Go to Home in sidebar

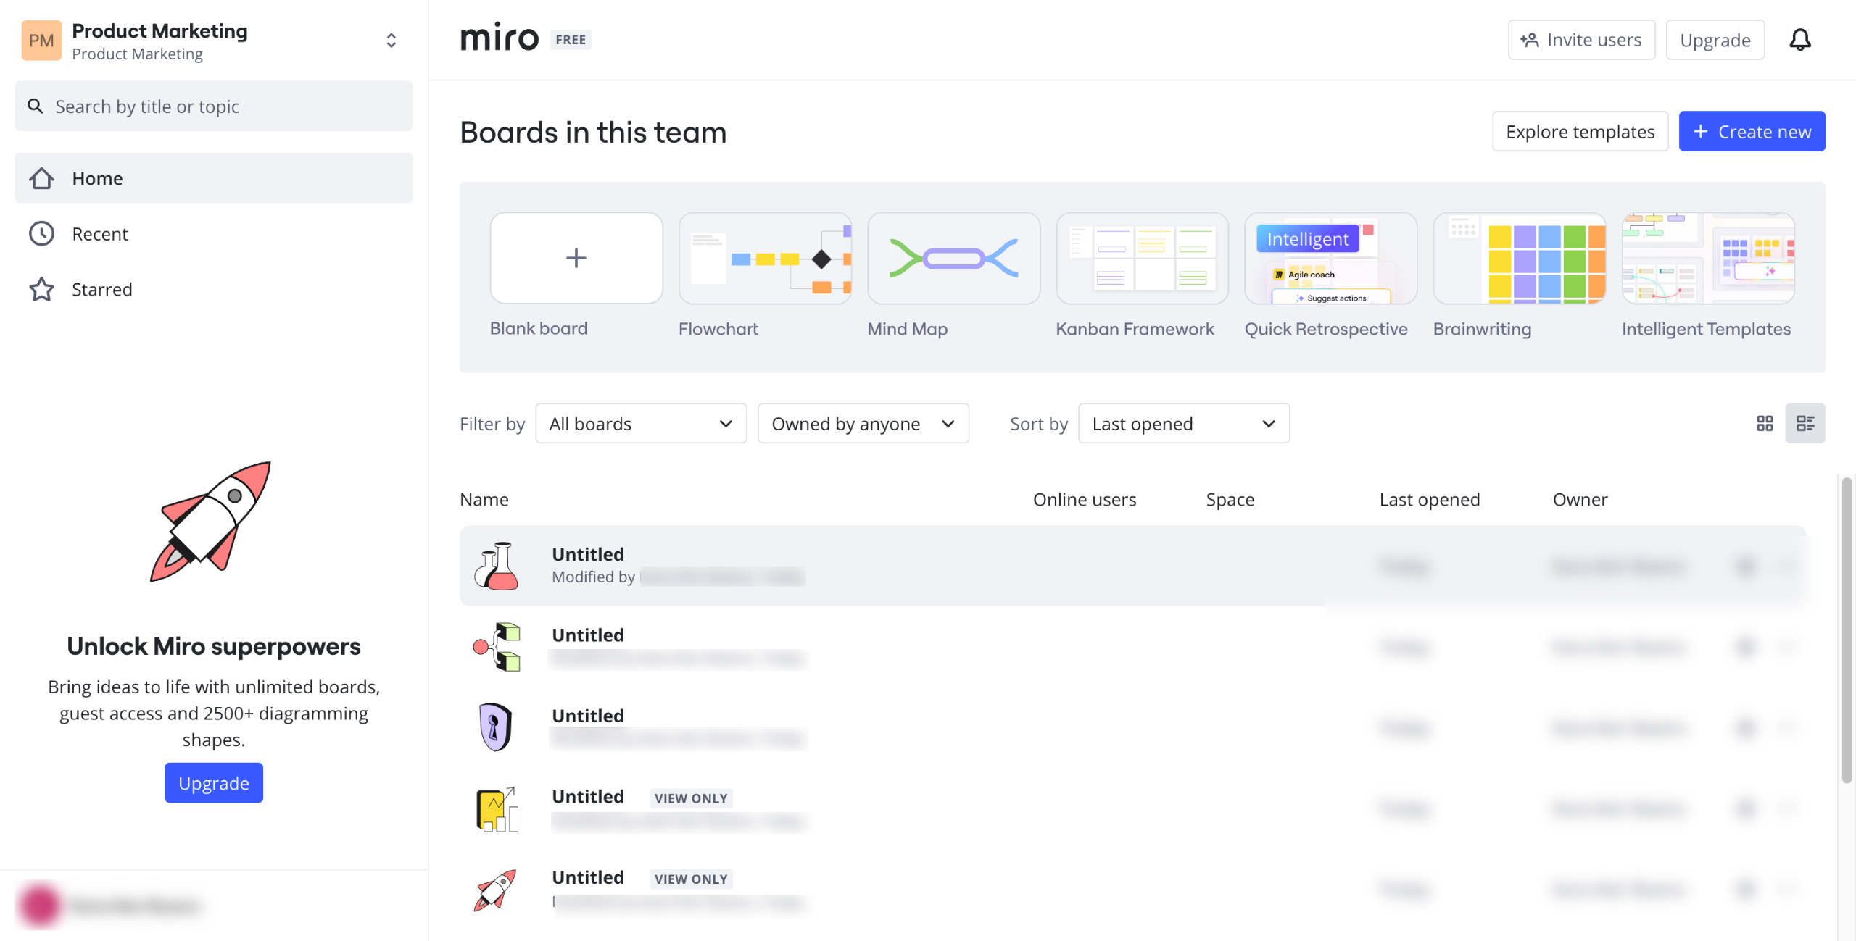click(x=97, y=178)
